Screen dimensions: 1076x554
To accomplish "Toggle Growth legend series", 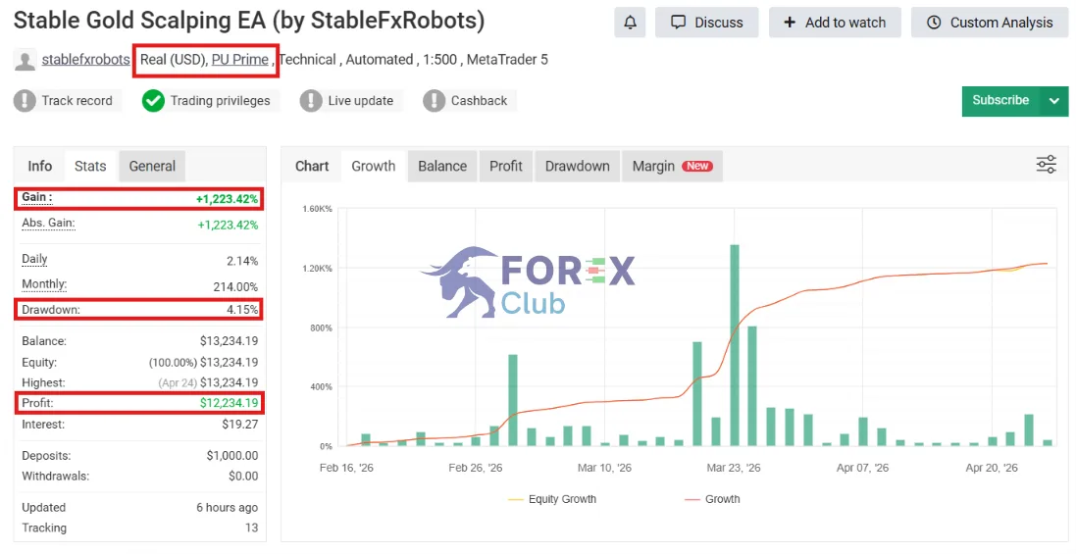I will point(712,499).
